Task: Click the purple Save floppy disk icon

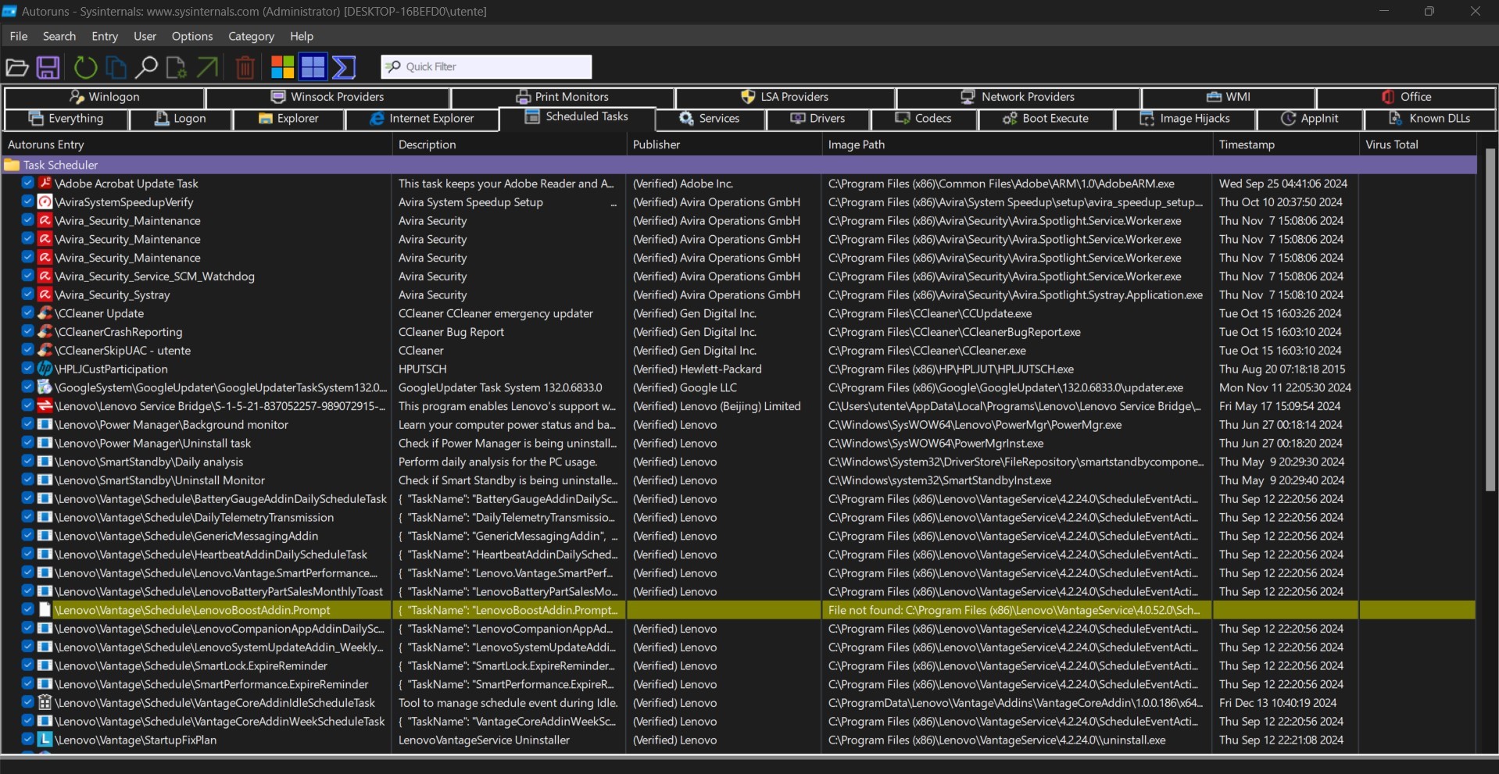Action: coord(48,67)
